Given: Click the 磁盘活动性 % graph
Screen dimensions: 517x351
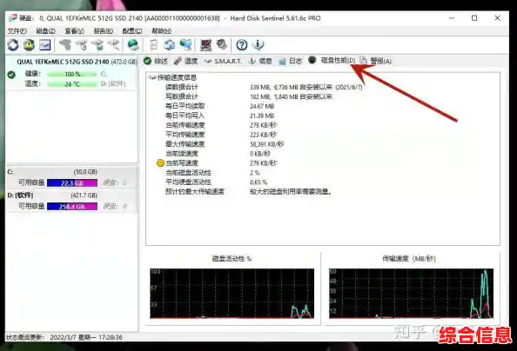Looking at the screenshot, I should (x=232, y=294).
